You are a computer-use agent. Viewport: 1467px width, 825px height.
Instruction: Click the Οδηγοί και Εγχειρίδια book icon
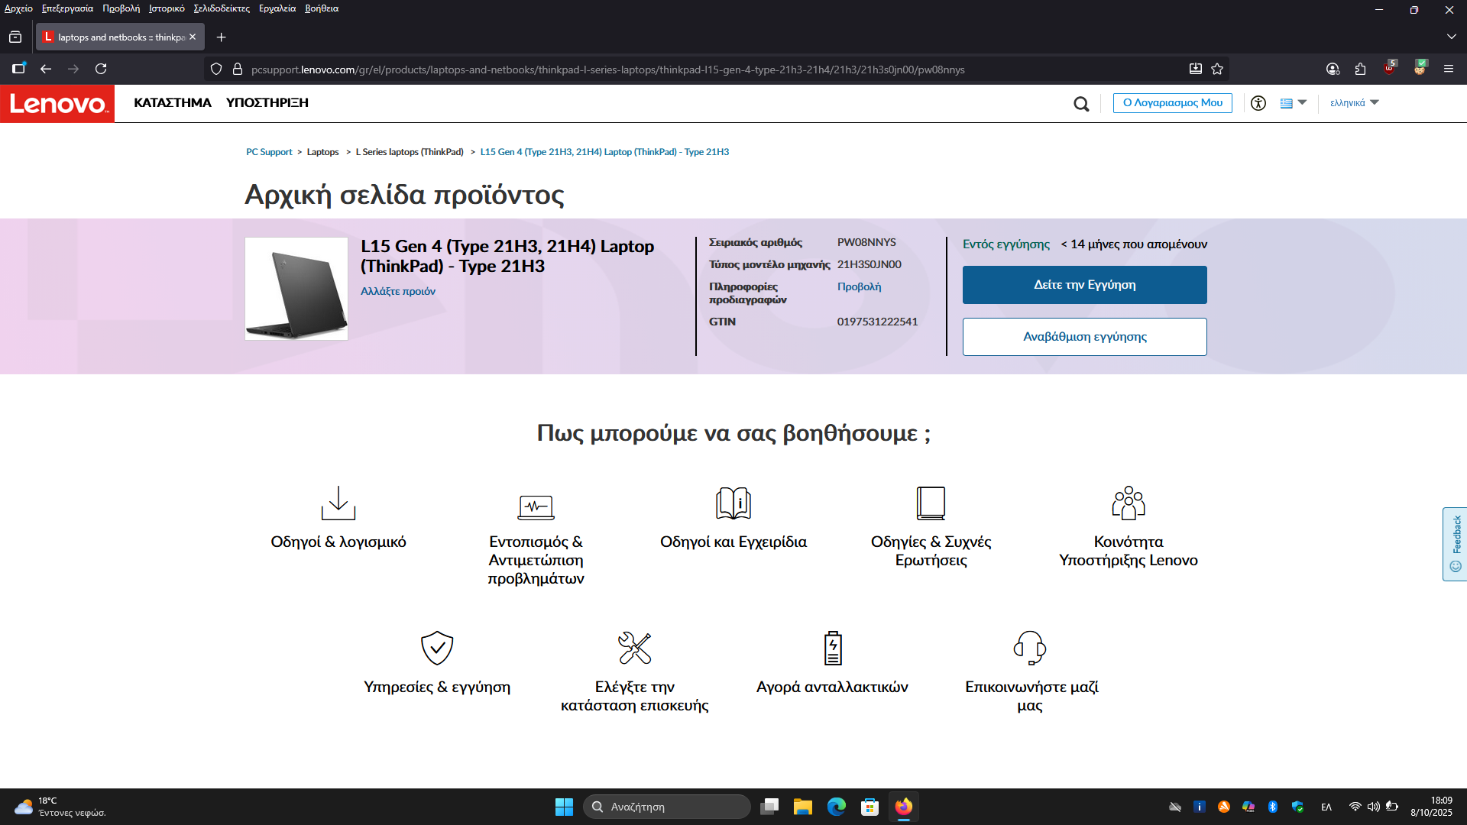(733, 503)
